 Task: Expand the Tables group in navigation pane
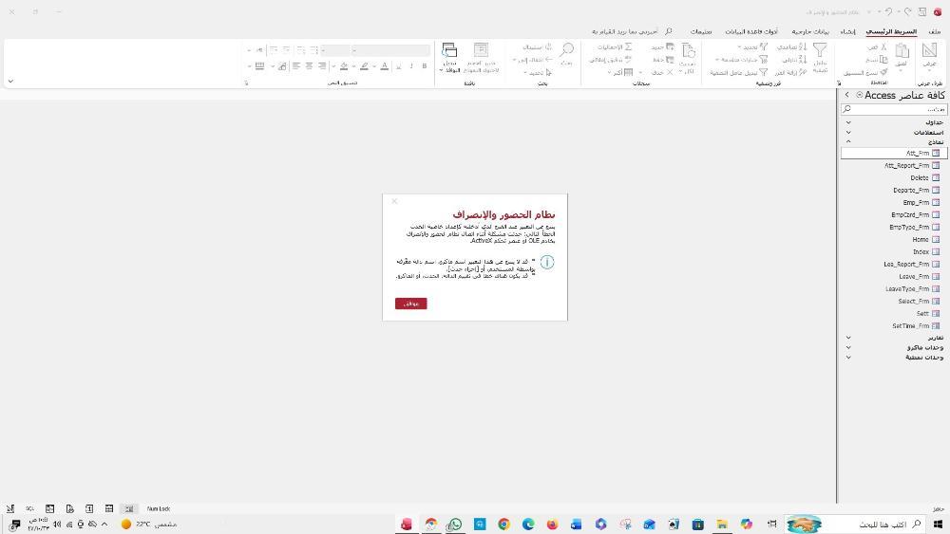(x=848, y=122)
